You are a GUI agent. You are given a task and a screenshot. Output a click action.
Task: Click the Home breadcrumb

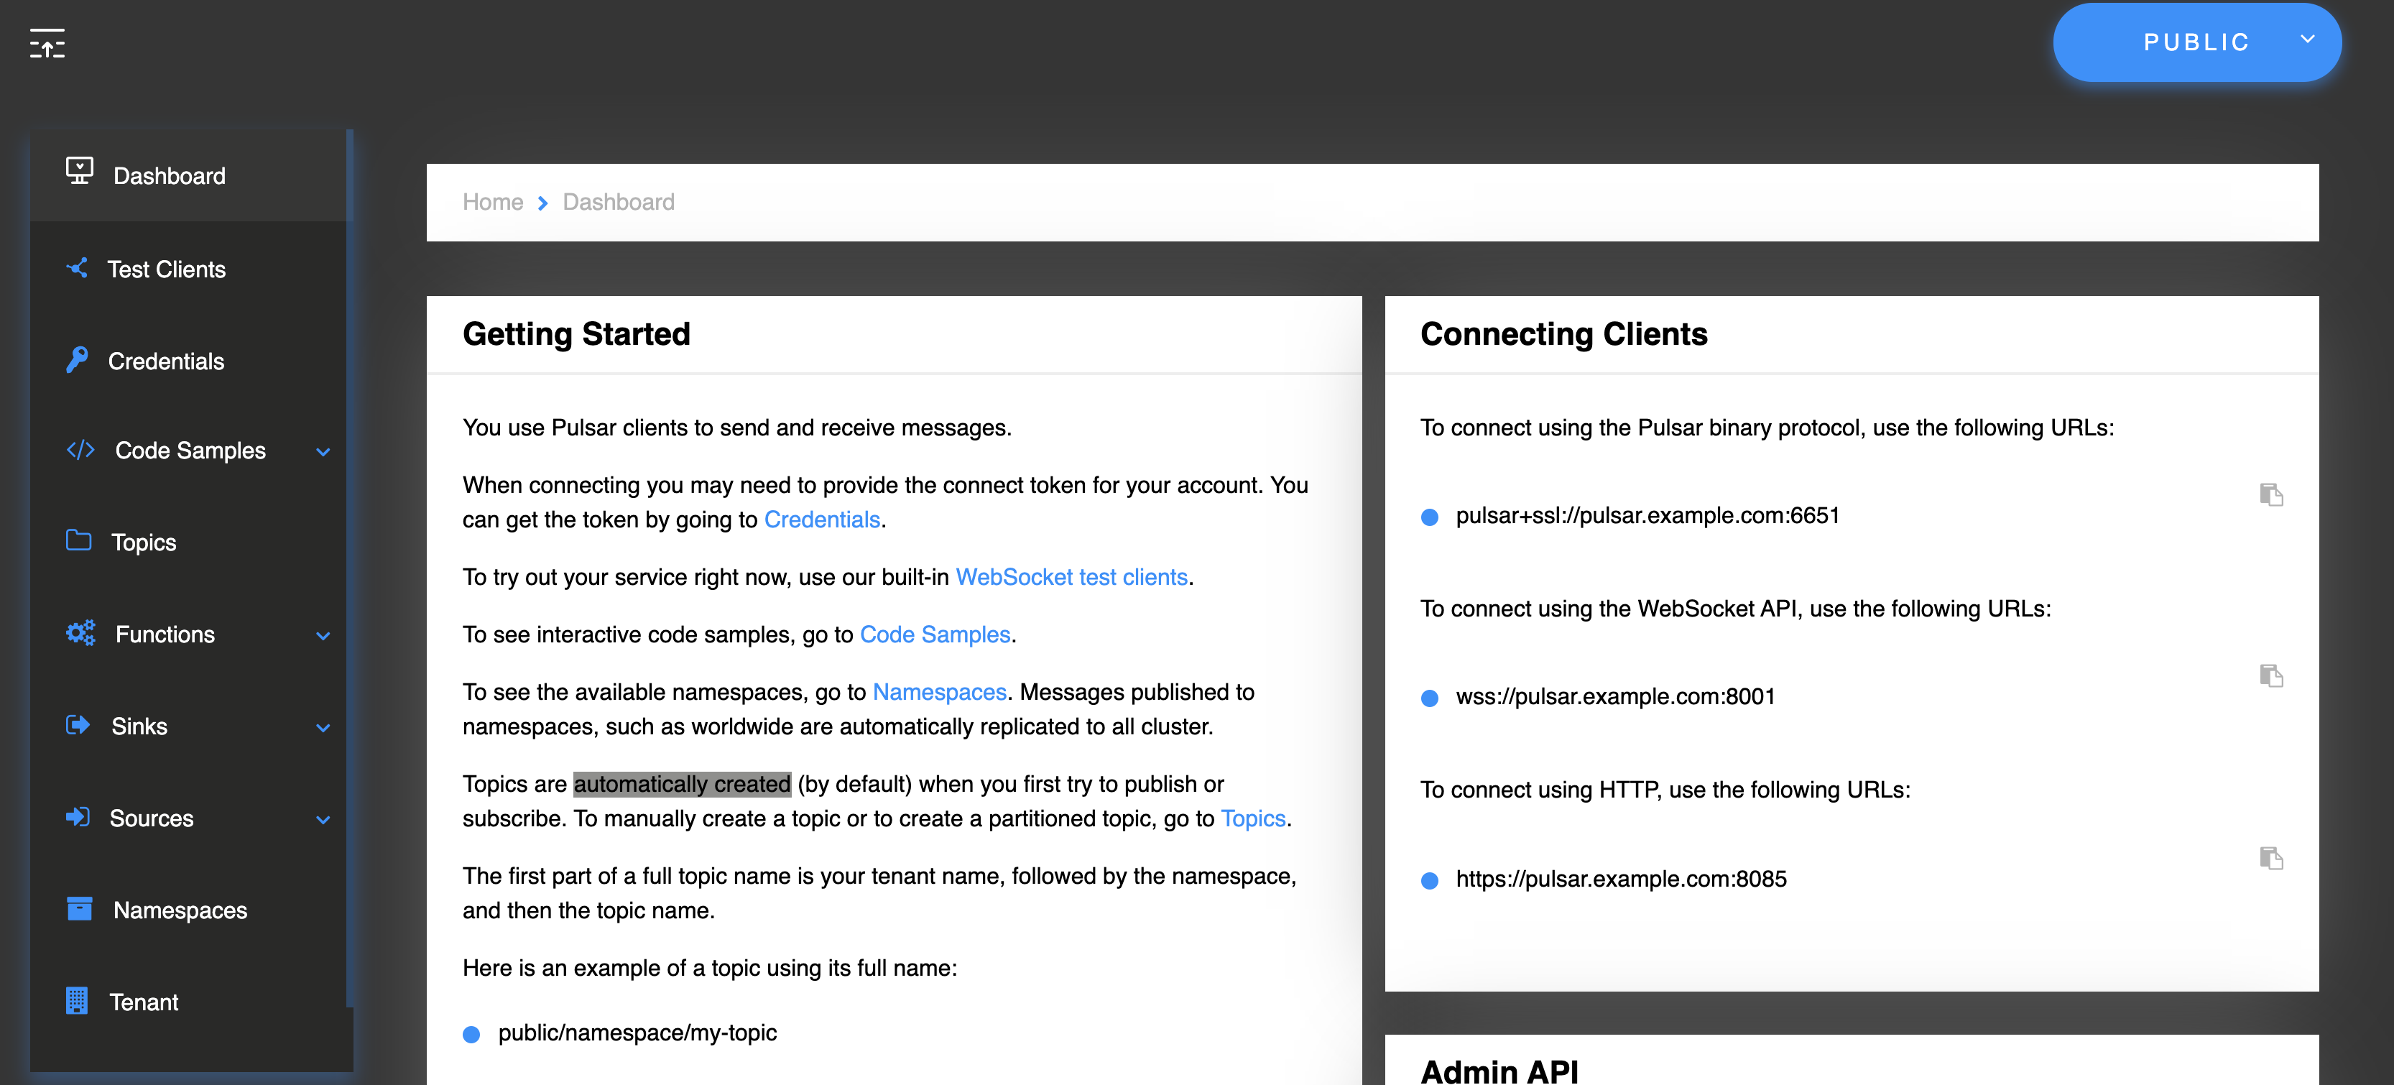(x=493, y=202)
